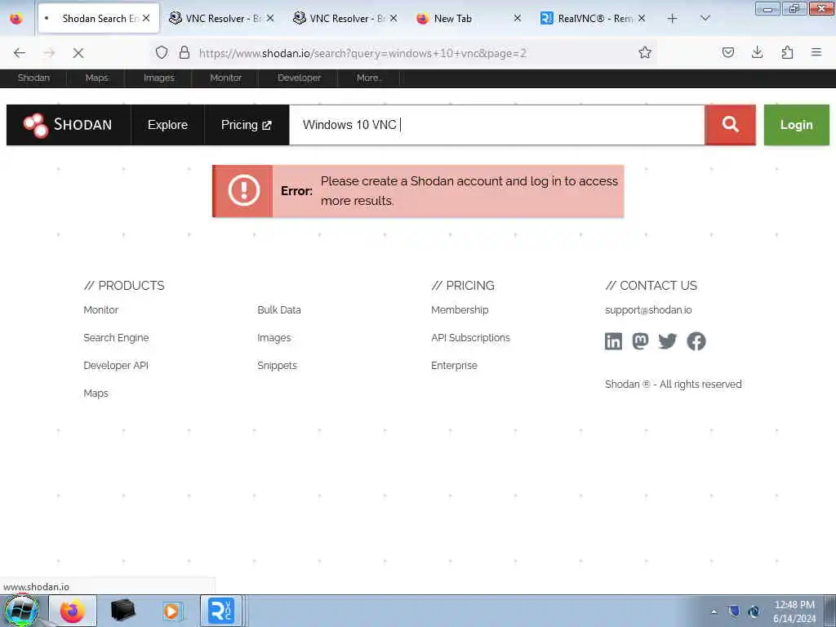
Task: Open the footer Maps link
Action: point(96,393)
